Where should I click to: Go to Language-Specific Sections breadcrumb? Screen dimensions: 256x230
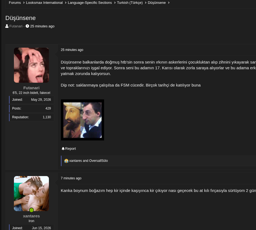(x=90, y=3)
